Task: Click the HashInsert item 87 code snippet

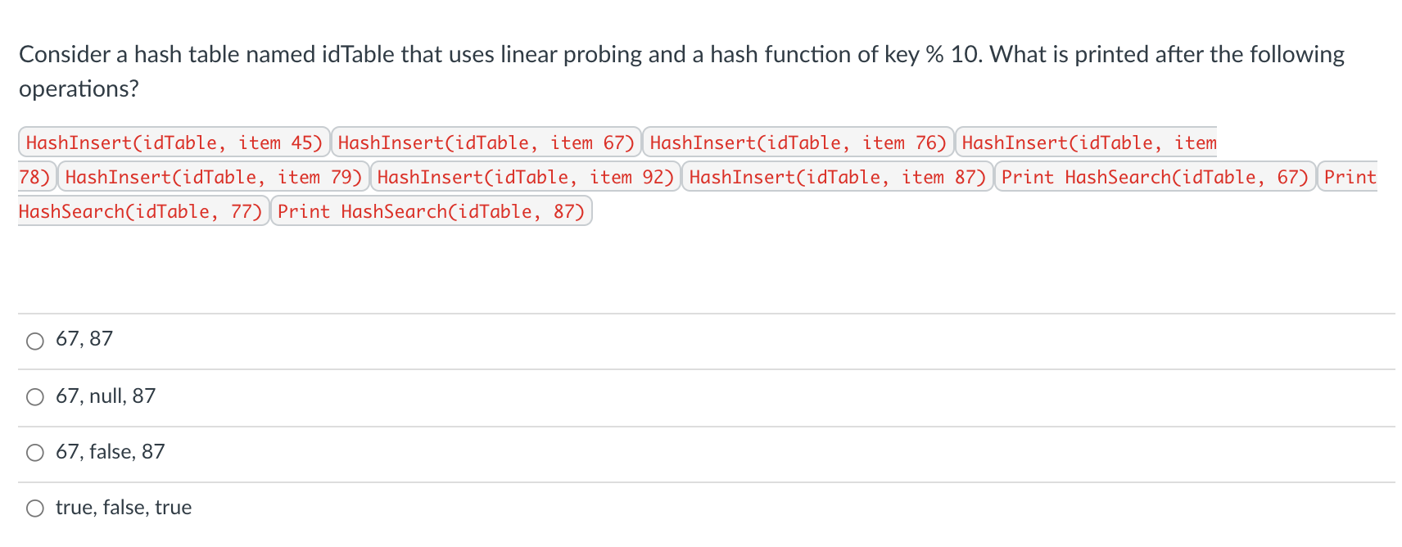Action: pos(838,177)
